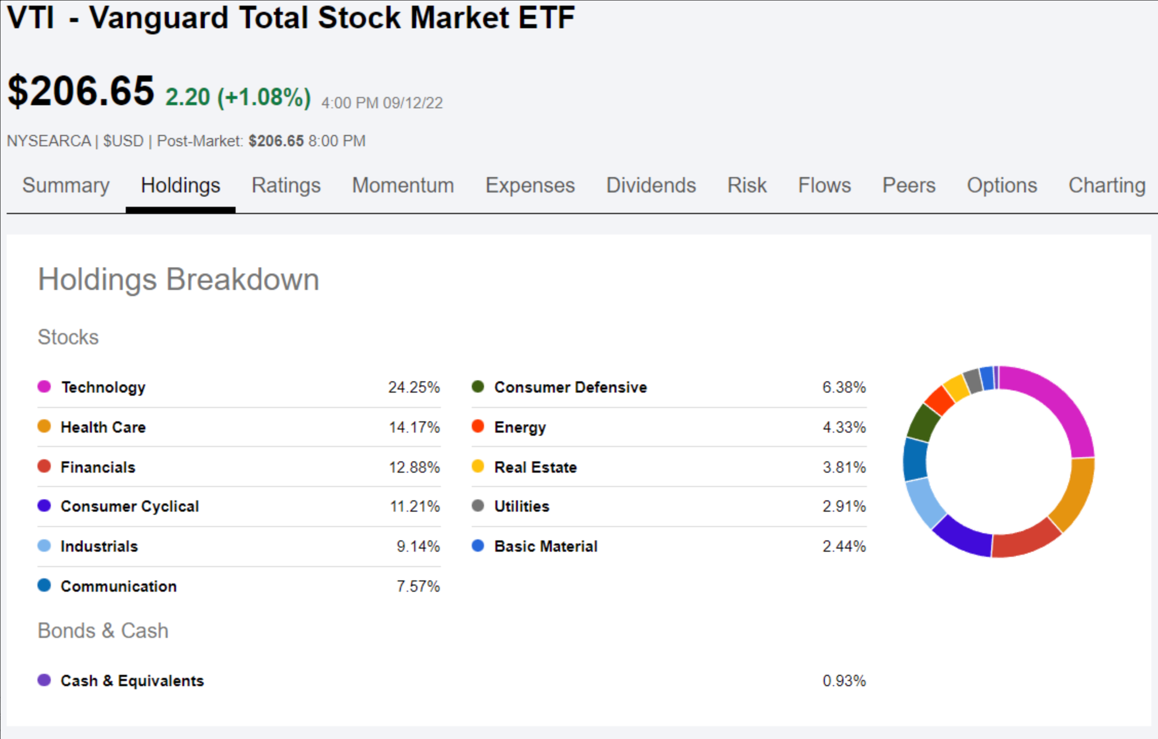
Task: Click the Energy sector color dot
Action: coord(477,426)
